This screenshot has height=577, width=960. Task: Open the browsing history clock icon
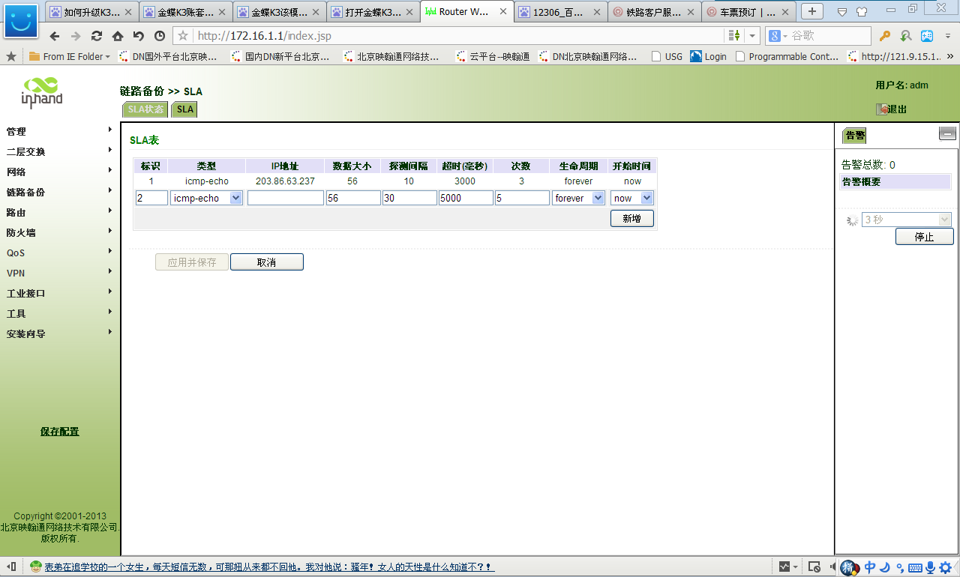pyautogui.click(x=160, y=36)
